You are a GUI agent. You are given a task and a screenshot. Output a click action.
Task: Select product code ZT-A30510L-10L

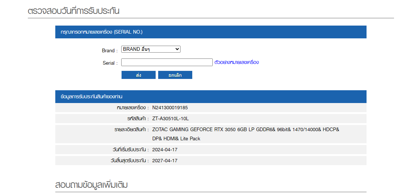(170, 119)
